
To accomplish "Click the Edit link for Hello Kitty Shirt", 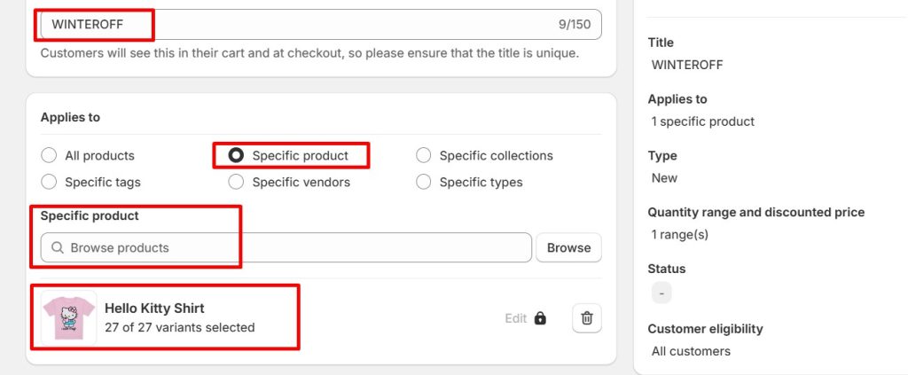I will pos(516,318).
